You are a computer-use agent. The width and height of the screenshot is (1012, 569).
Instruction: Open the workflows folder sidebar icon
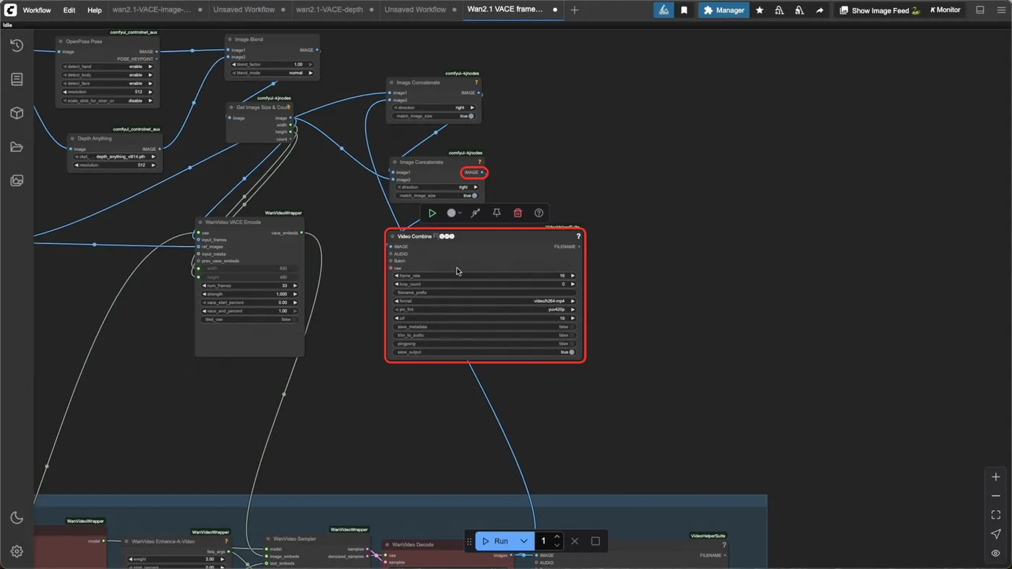coord(17,147)
